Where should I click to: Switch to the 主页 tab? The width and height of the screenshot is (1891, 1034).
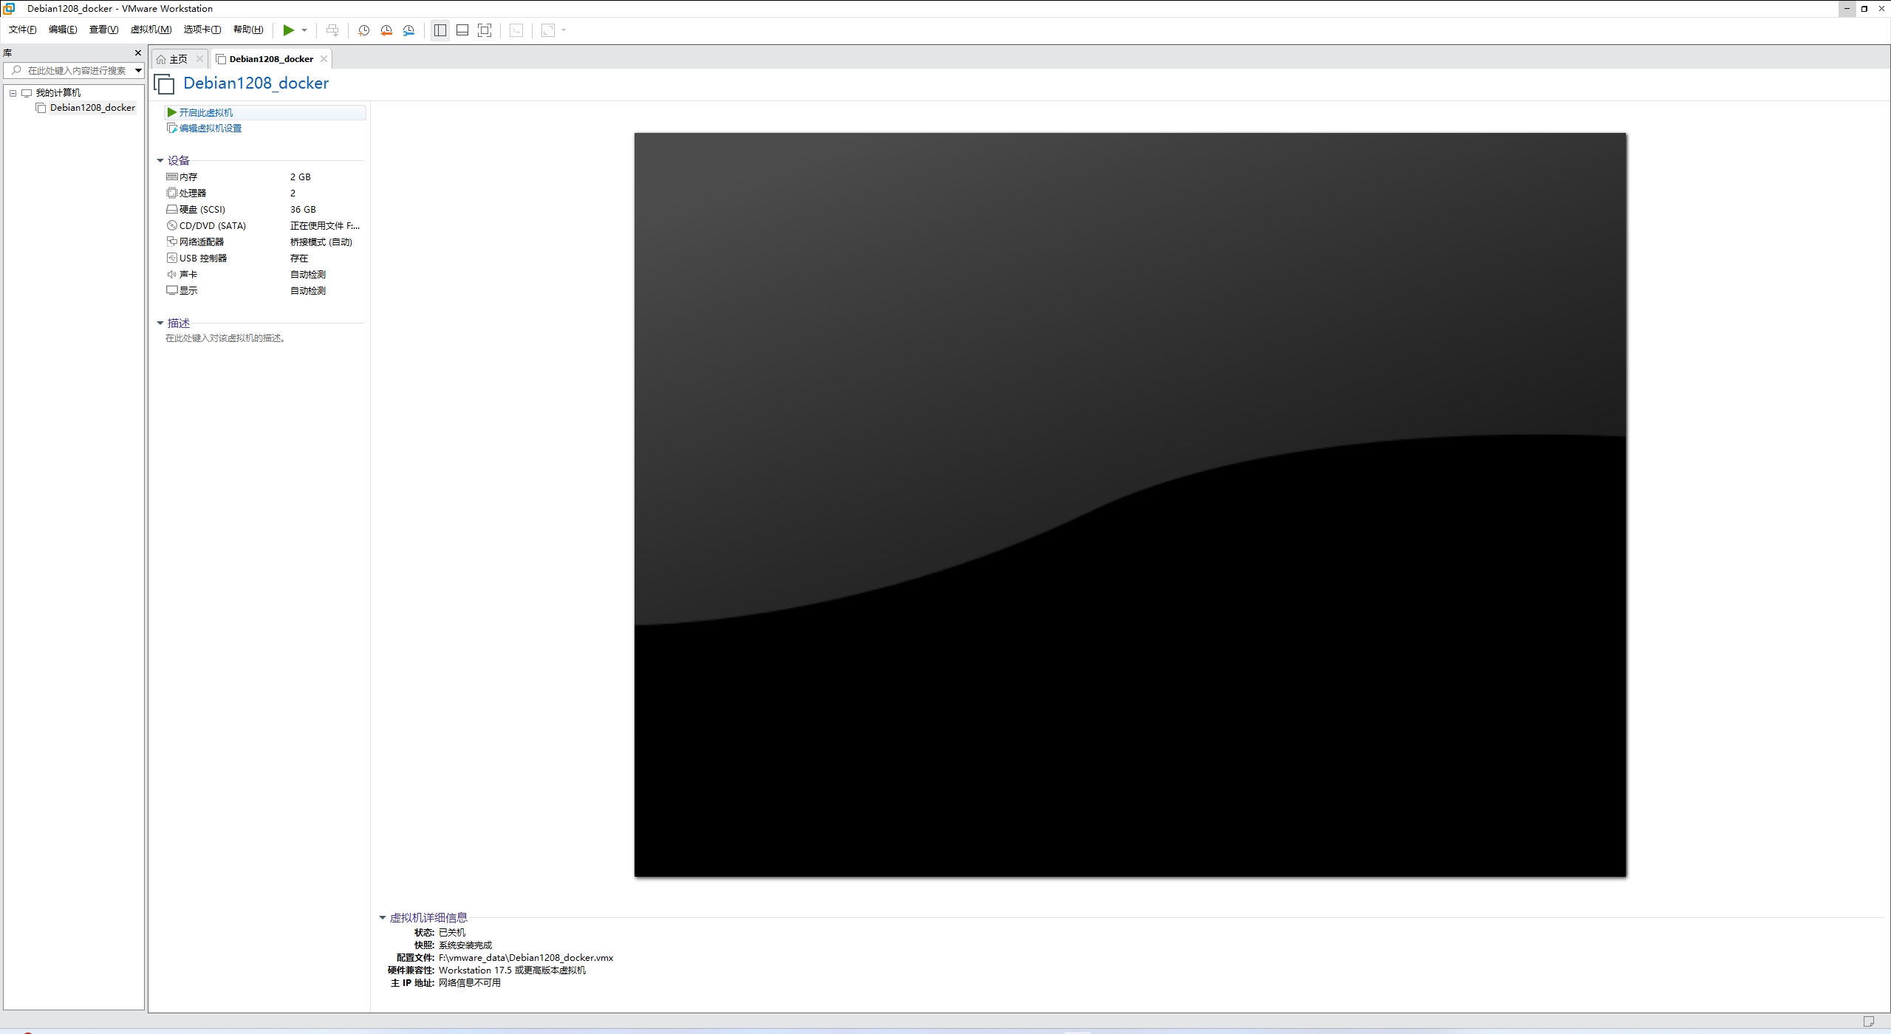tap(178, 59)
